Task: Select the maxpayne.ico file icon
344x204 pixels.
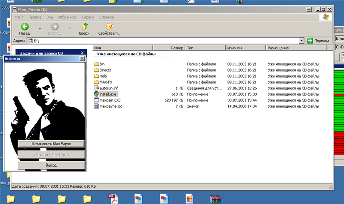Action: (x=96, y=106)
